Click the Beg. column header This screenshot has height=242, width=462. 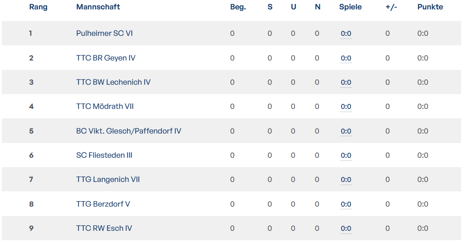click(238, 7)
